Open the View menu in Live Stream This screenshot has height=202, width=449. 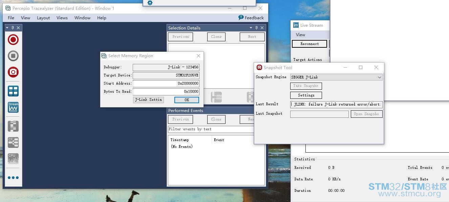point(300,35)
